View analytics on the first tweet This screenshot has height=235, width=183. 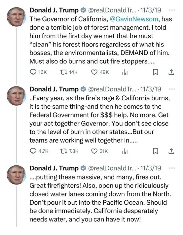point(125,72)
